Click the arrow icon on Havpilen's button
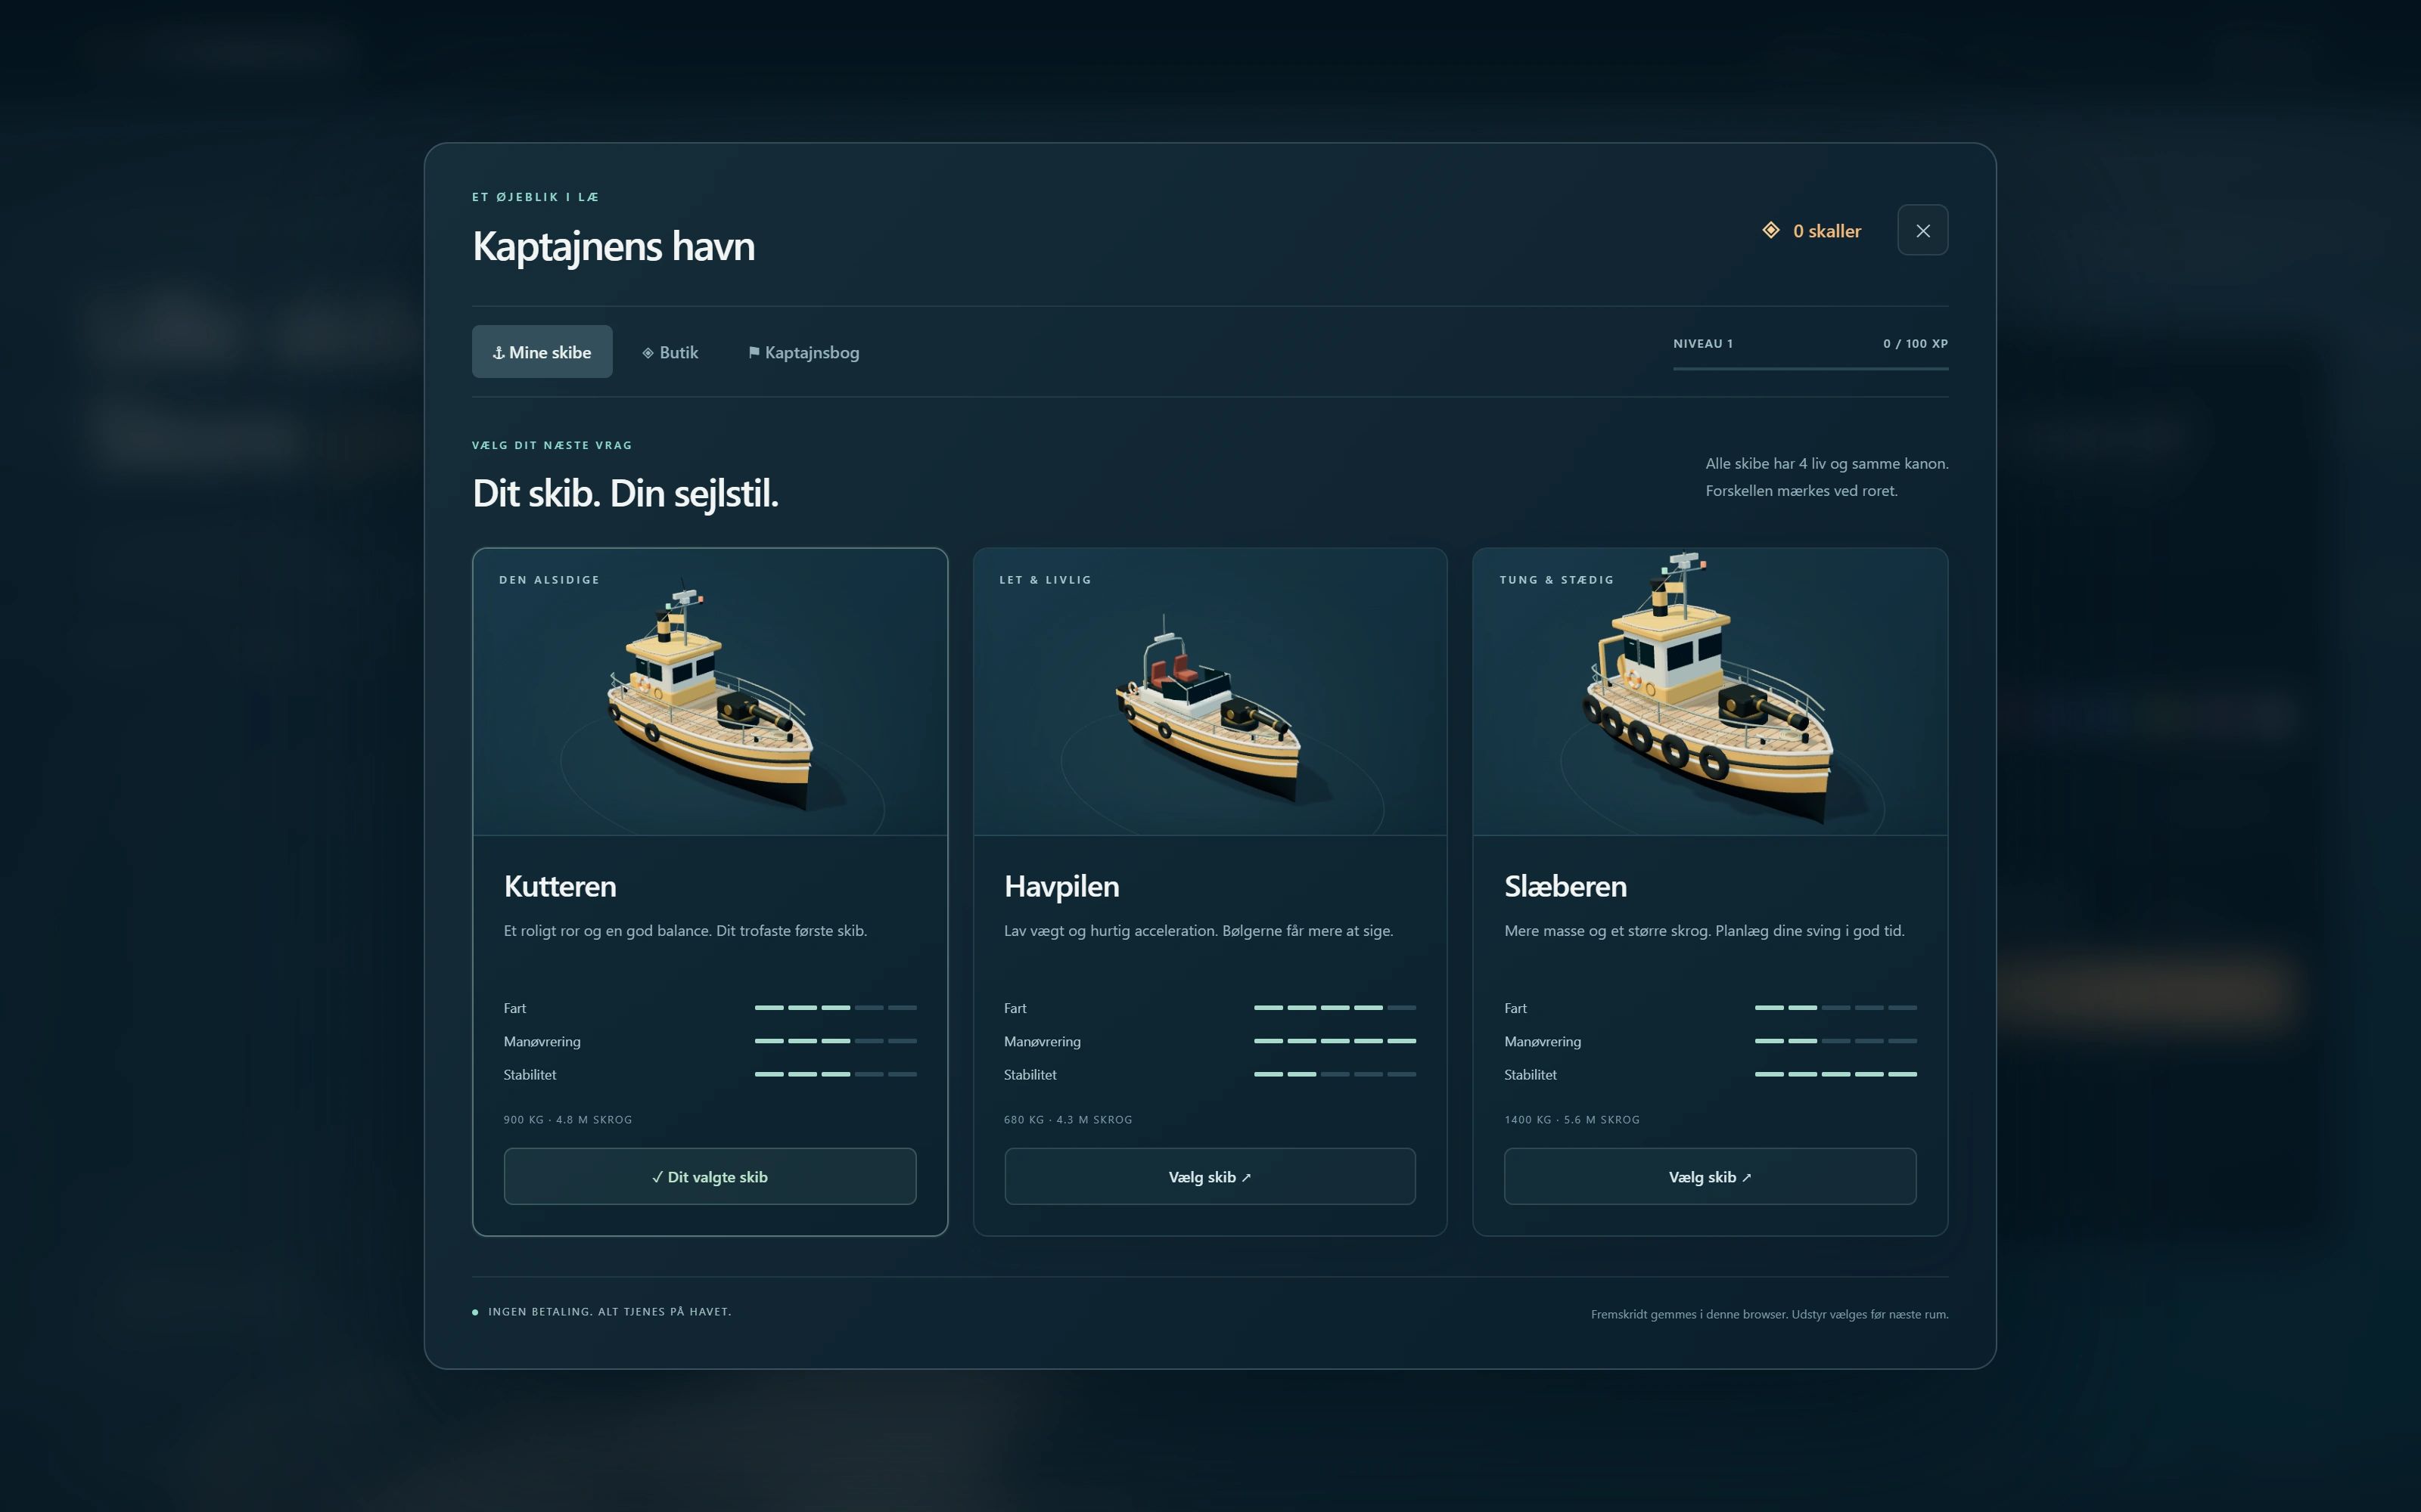The height and width of the screenshot is (1512, 2421). tap(1245, 1178)
